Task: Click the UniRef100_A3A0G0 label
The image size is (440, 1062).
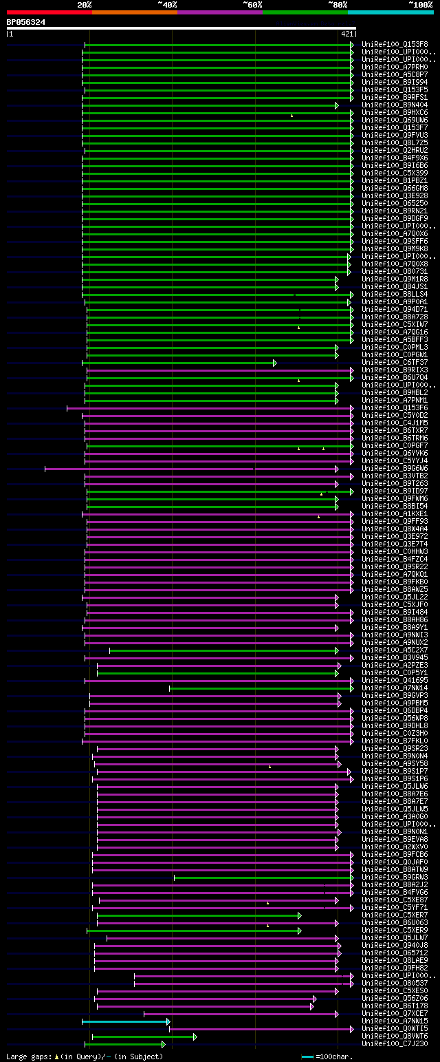Action: click(395, 817)
